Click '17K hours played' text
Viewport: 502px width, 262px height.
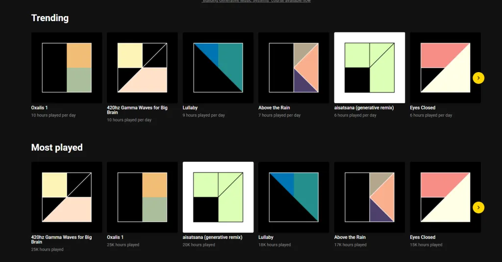pos(350,245)
